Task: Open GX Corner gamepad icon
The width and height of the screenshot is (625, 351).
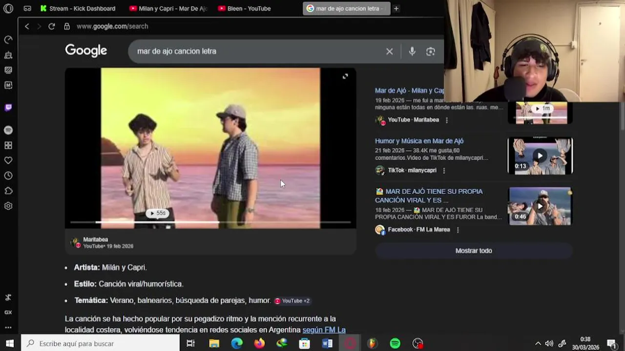Action: (27, 8)
